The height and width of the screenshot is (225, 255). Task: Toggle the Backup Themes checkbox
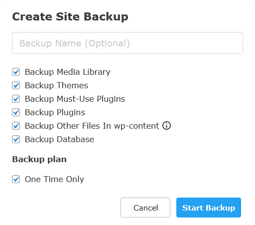(x=16, y=85)
